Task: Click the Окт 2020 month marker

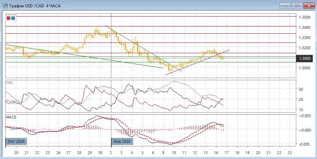Action: pos(16,141)
